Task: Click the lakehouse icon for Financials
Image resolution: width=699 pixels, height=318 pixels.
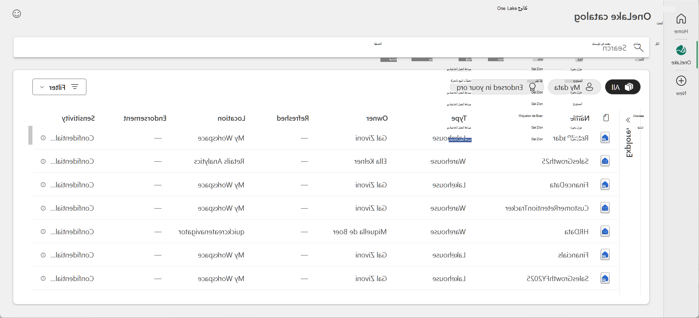Action: [605, 255]
